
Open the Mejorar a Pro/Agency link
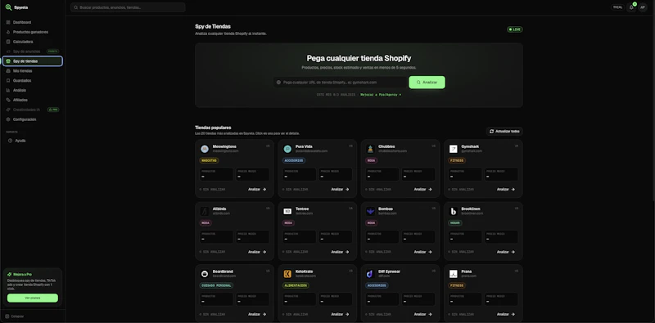click(381, 95)
